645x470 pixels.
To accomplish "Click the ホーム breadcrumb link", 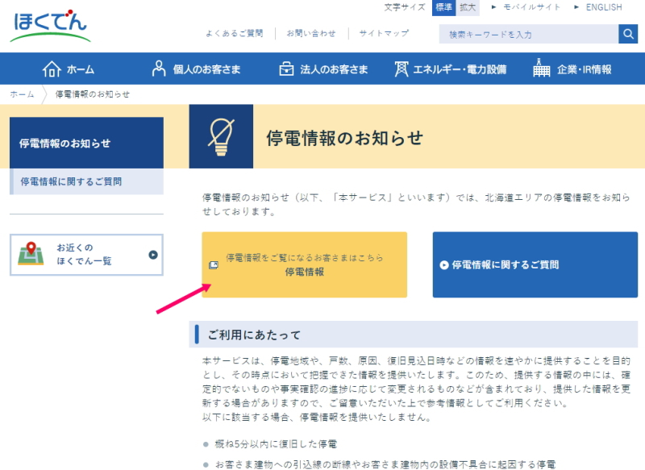I will (22, 94).
